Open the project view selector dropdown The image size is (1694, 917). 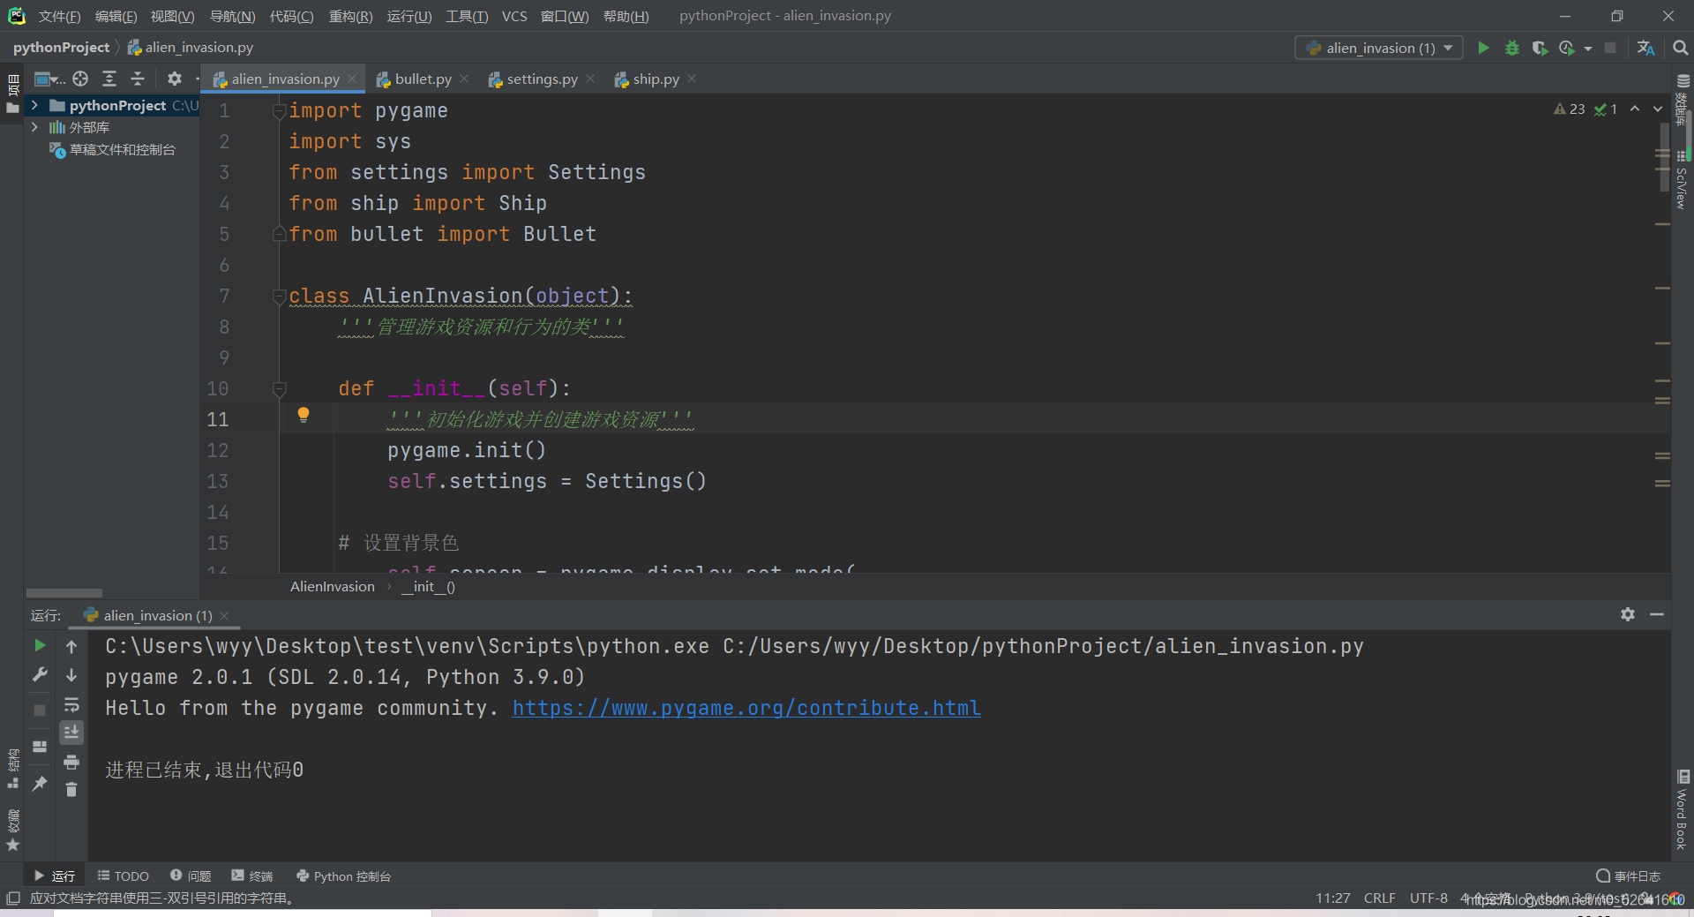tap(49, 79)
